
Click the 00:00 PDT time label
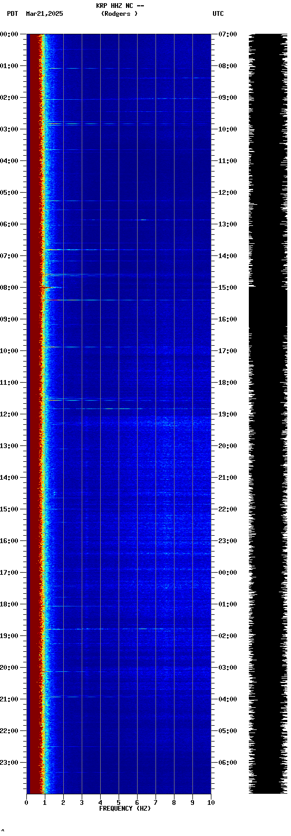(x=9, y=34)
